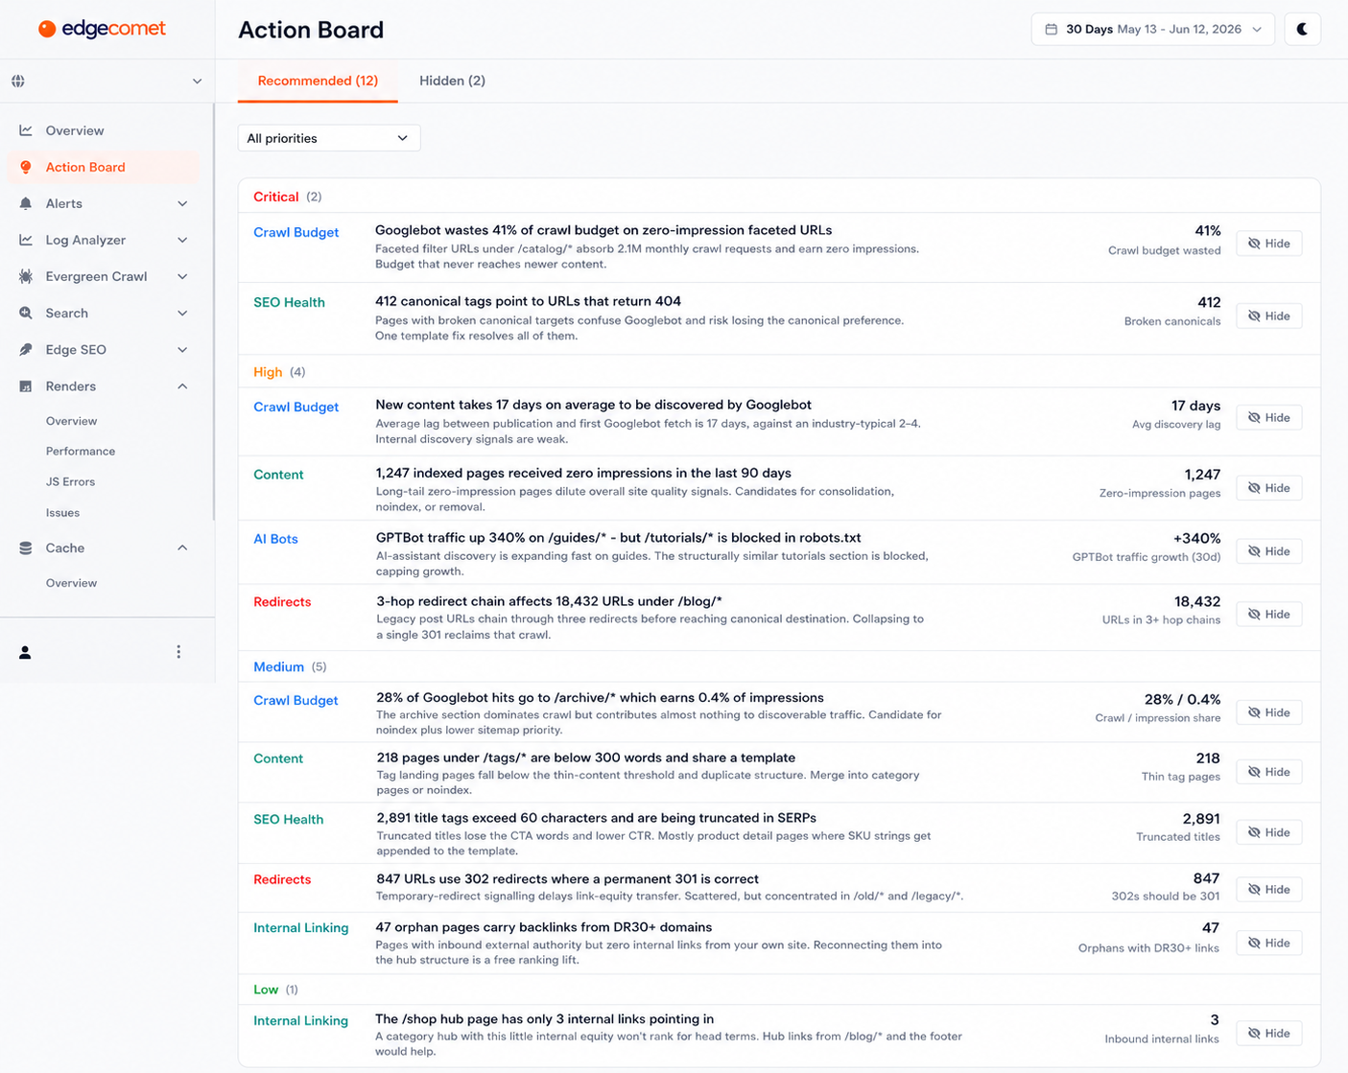
Task: Expand the Search submenu chevron
Action: tap(182, 313)
